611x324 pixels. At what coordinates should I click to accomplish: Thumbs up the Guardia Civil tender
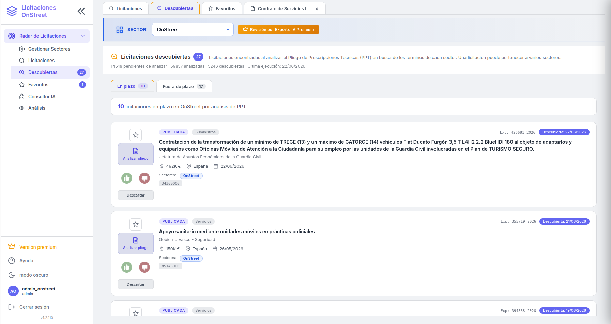127,178
